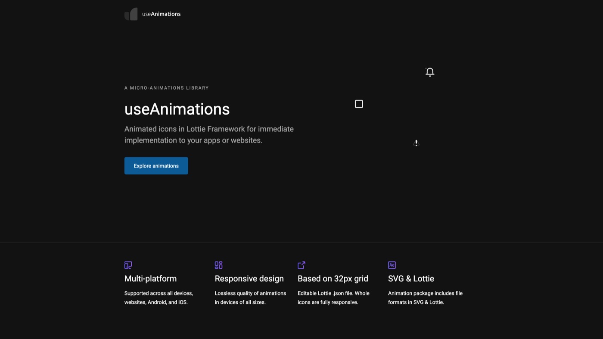Click the Explore animations button
The height and width of the screenshot is (339, 603).
[x=156, y=166]
